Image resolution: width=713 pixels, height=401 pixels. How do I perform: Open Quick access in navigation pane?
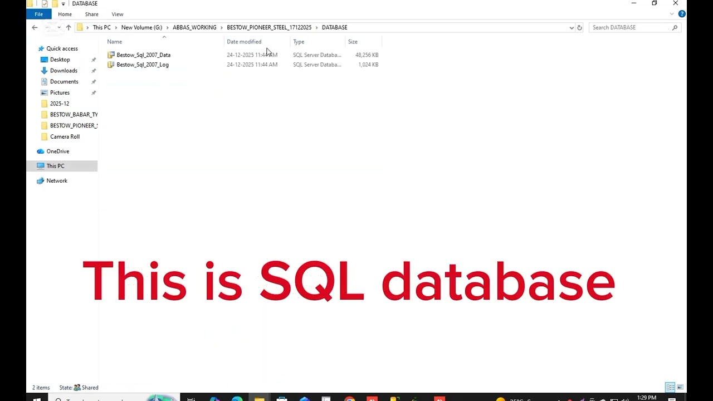[x=62, y=48]
